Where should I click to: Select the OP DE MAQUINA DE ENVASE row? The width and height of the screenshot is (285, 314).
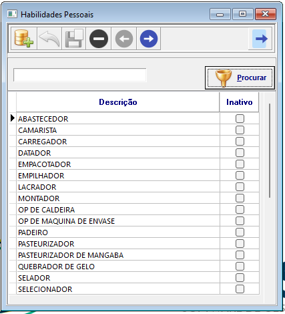(x=118, y=221)
